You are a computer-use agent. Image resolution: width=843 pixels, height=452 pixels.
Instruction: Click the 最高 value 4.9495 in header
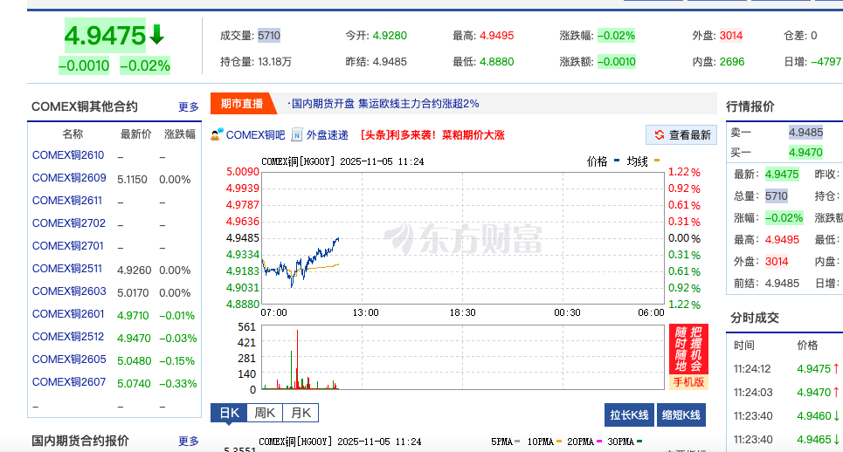pyautogui.click(x=497, y=36)
